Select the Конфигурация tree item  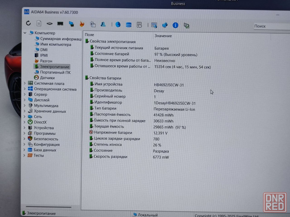(44, 144)
